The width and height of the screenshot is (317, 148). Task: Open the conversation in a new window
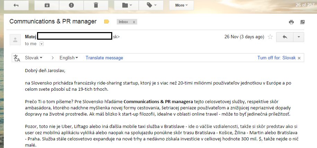[x=302, y=22]
